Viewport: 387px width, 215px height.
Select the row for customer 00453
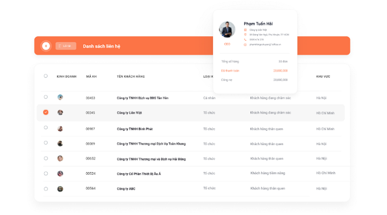pos(45,97)
